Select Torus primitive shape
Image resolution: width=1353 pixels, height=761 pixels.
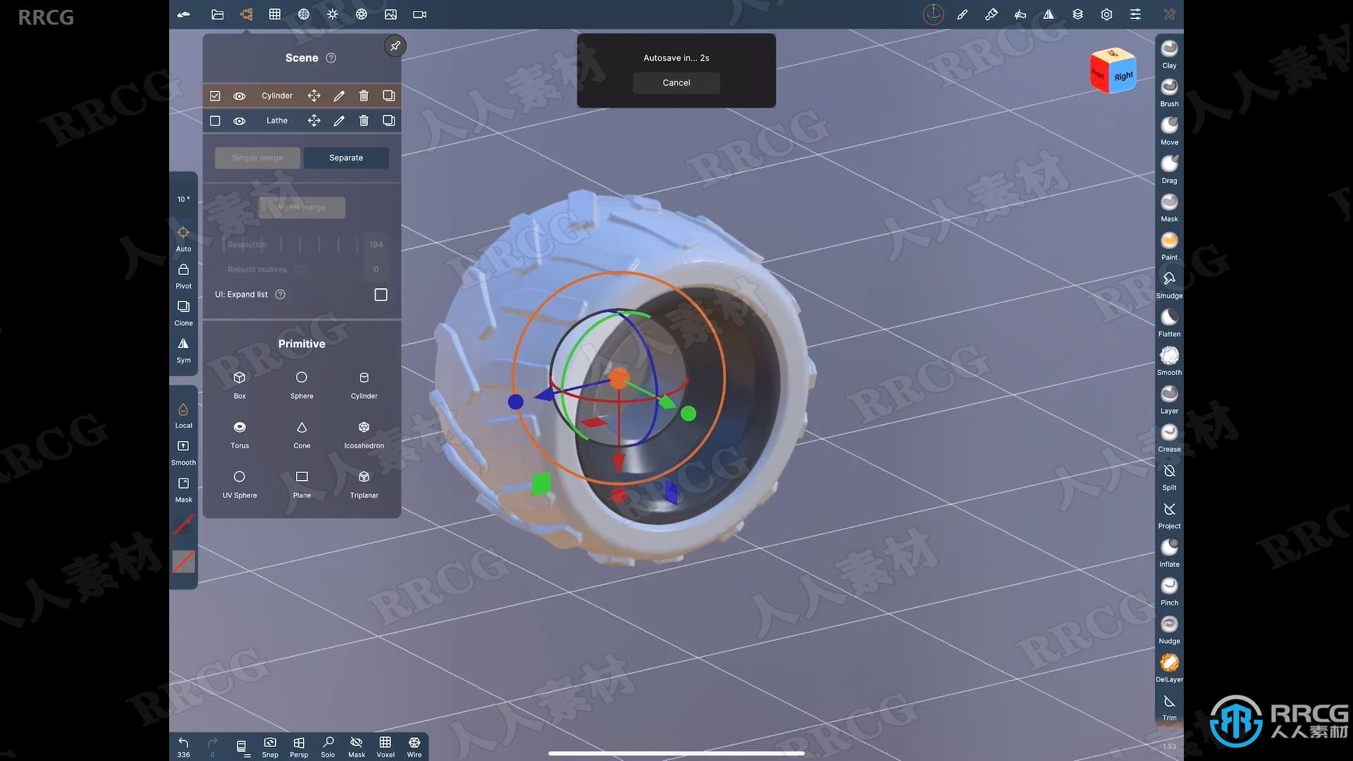pyautogui.click(x=240, y=433)
